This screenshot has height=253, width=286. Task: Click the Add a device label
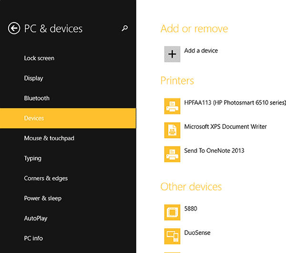click(201, 51)
